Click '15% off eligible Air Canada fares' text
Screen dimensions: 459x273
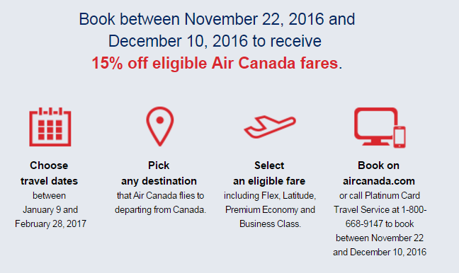coord(215,63)
